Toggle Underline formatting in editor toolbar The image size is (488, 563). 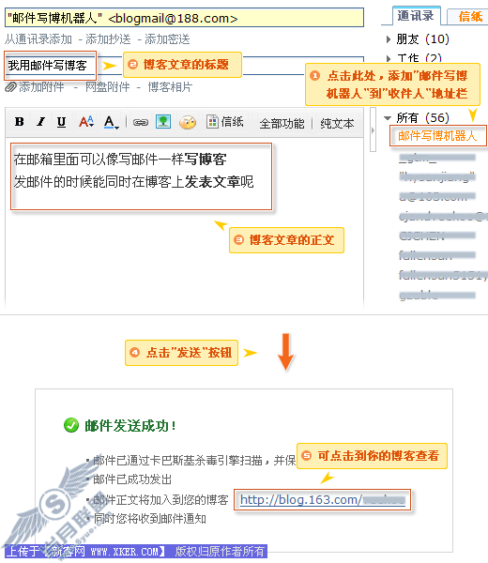click(x=61, y=122)
